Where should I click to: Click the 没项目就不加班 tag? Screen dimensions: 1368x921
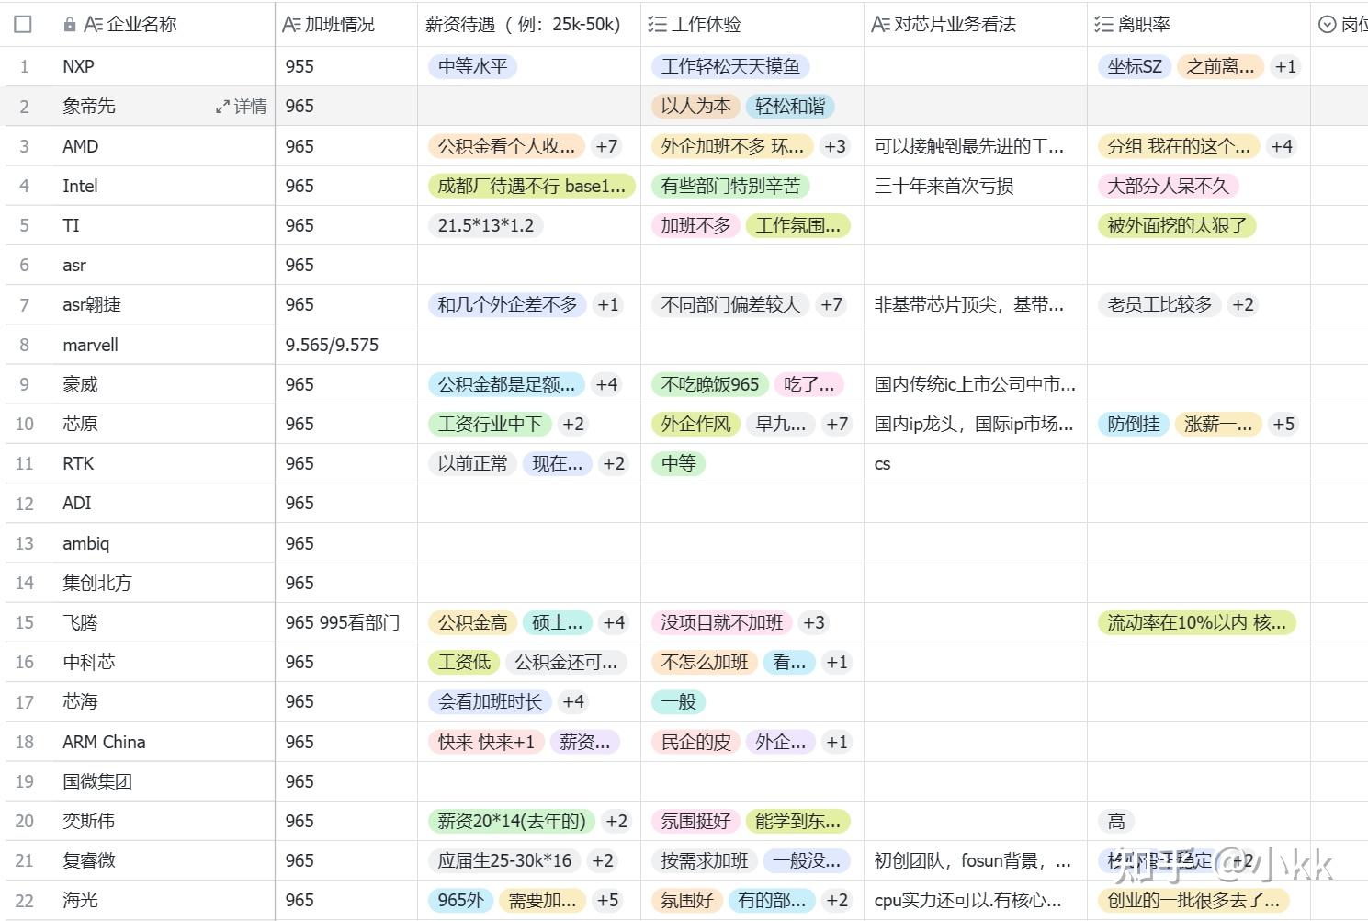coord(722,623)
